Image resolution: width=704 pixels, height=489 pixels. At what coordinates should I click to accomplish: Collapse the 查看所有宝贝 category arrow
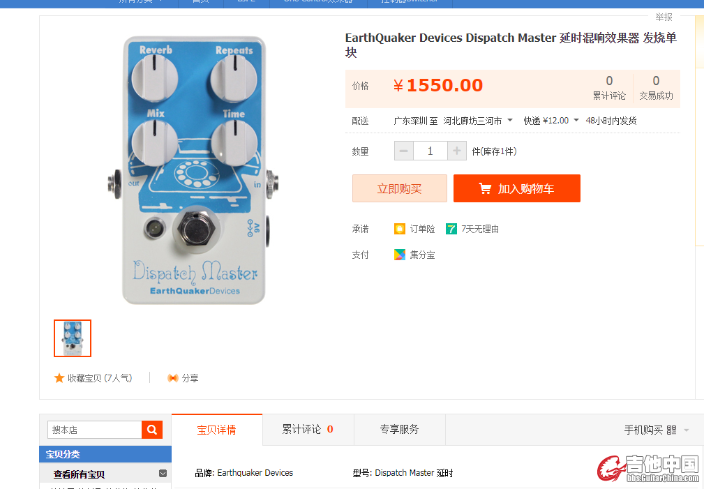tap(163, 473)
